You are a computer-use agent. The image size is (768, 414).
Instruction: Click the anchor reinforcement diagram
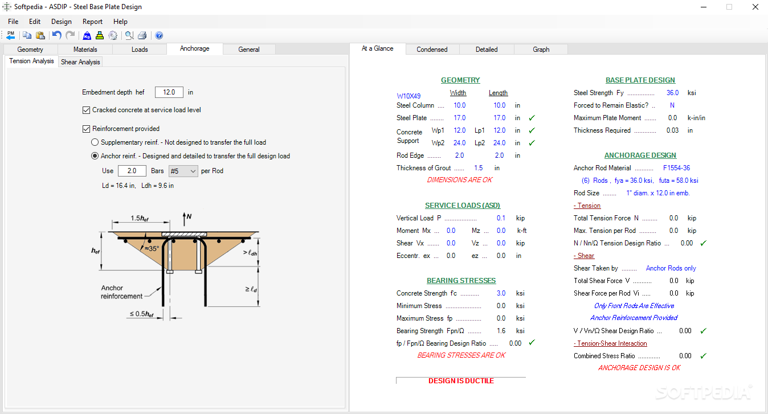click(x=176, y=268)
